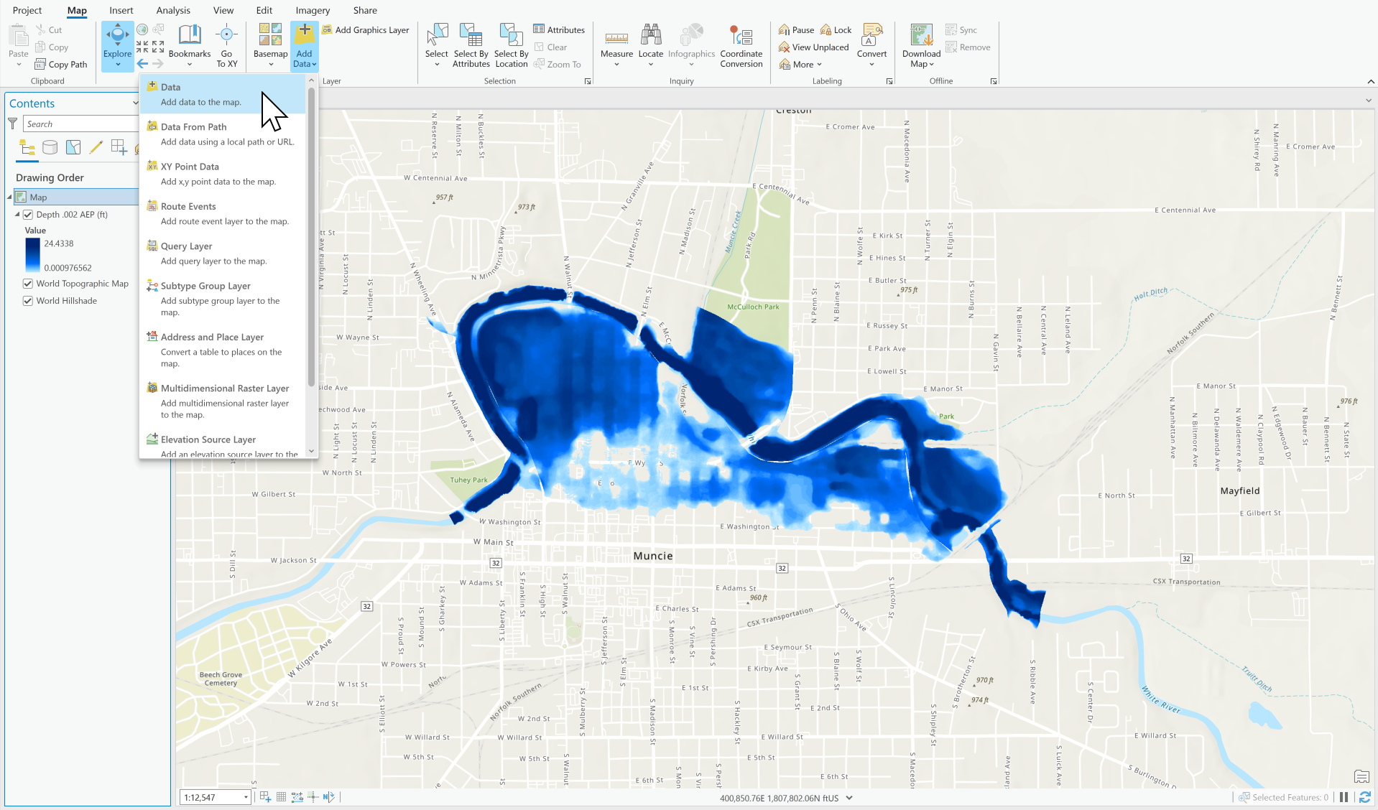Switch to the Insert ribbon tab
1378x810 pixels.
tap(121, 10)
